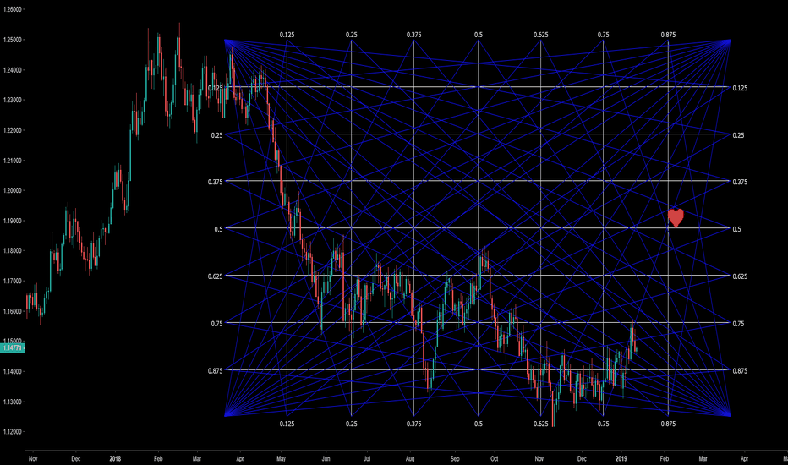Select the 1.19000 price axis label
The width and height of the screenshot is (788, 465).
click(x=12, y=221)
